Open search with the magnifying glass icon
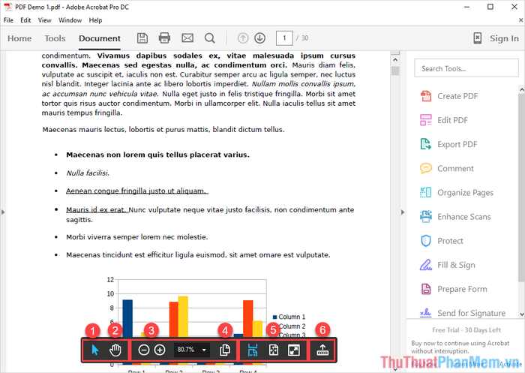The width and height of the screenshot is (525, 373). point(210,38)
